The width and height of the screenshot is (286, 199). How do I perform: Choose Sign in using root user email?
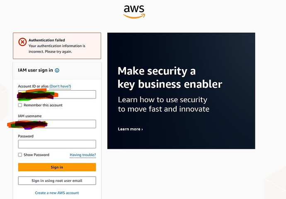pos(57,181)
